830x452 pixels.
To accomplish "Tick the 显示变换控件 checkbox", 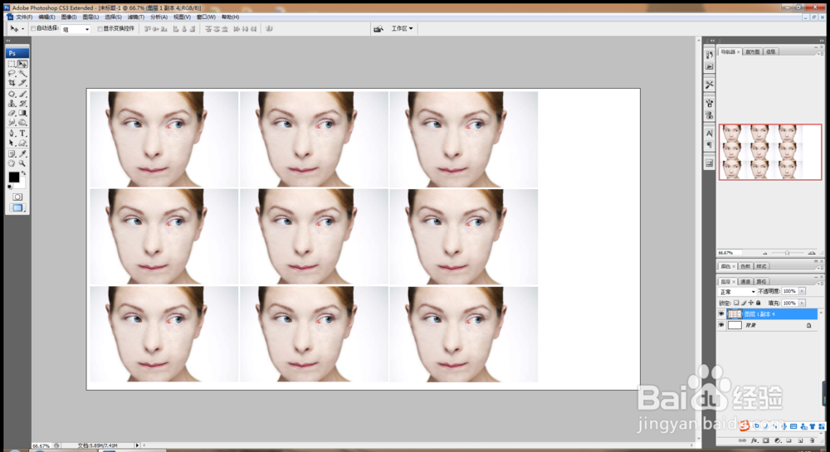I will 100,29.
